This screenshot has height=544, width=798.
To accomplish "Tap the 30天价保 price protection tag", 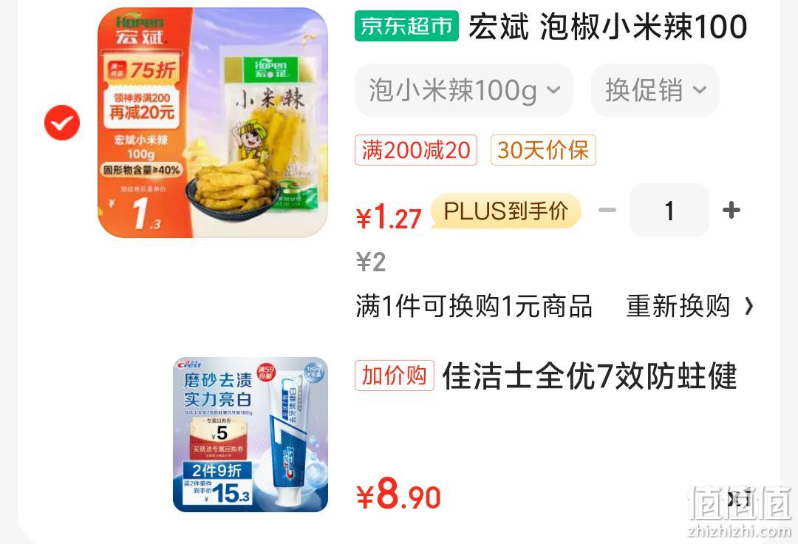I will [x=543, y=150].
